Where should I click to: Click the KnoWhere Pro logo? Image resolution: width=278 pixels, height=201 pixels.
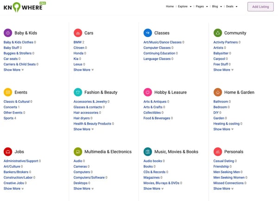[24, 7]
